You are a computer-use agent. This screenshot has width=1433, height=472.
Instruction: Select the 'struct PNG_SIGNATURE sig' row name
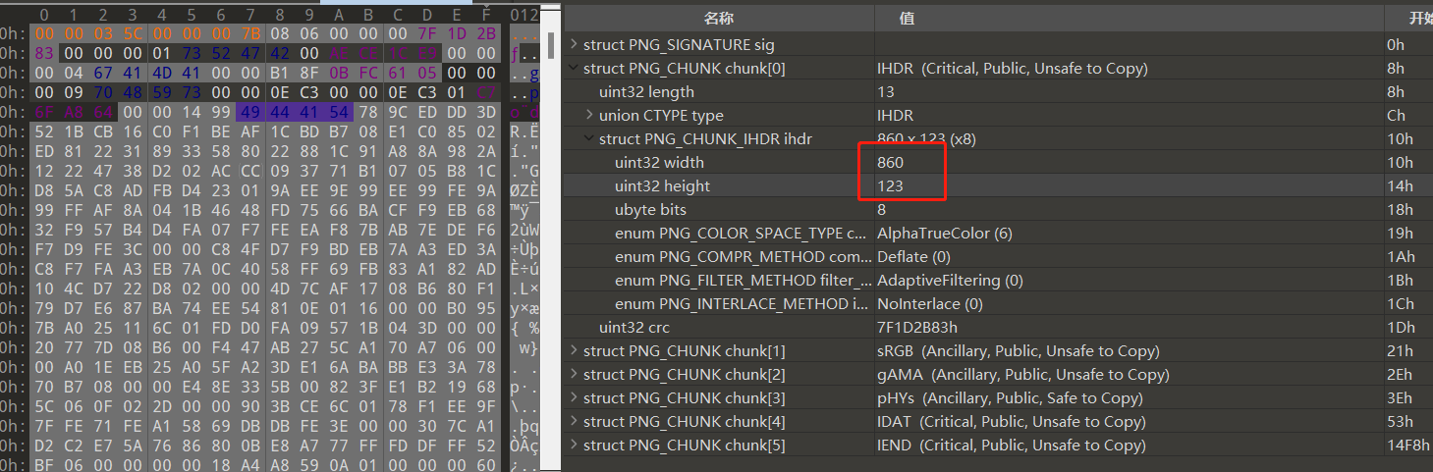[x=679, y=44]
